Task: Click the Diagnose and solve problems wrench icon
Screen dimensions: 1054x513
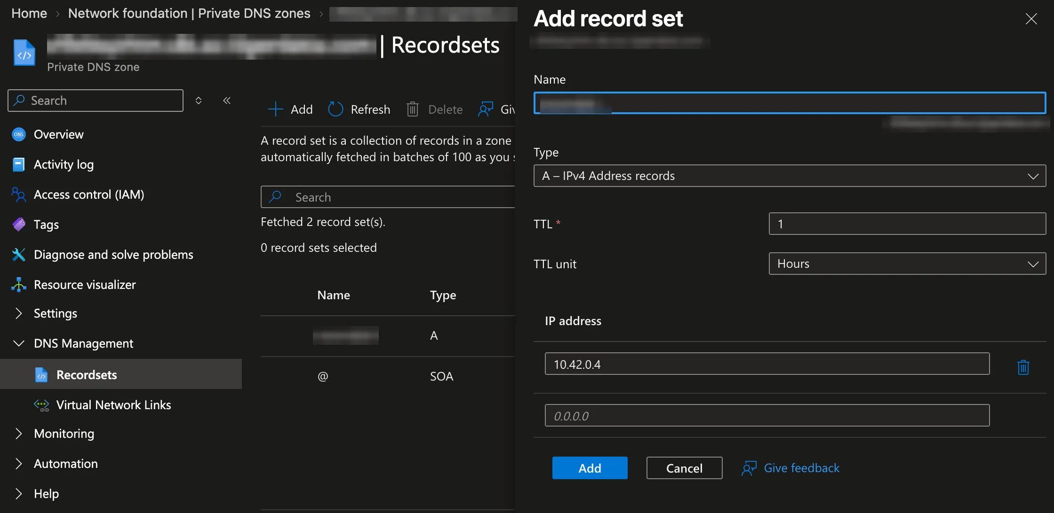Action: coord(18,255)
